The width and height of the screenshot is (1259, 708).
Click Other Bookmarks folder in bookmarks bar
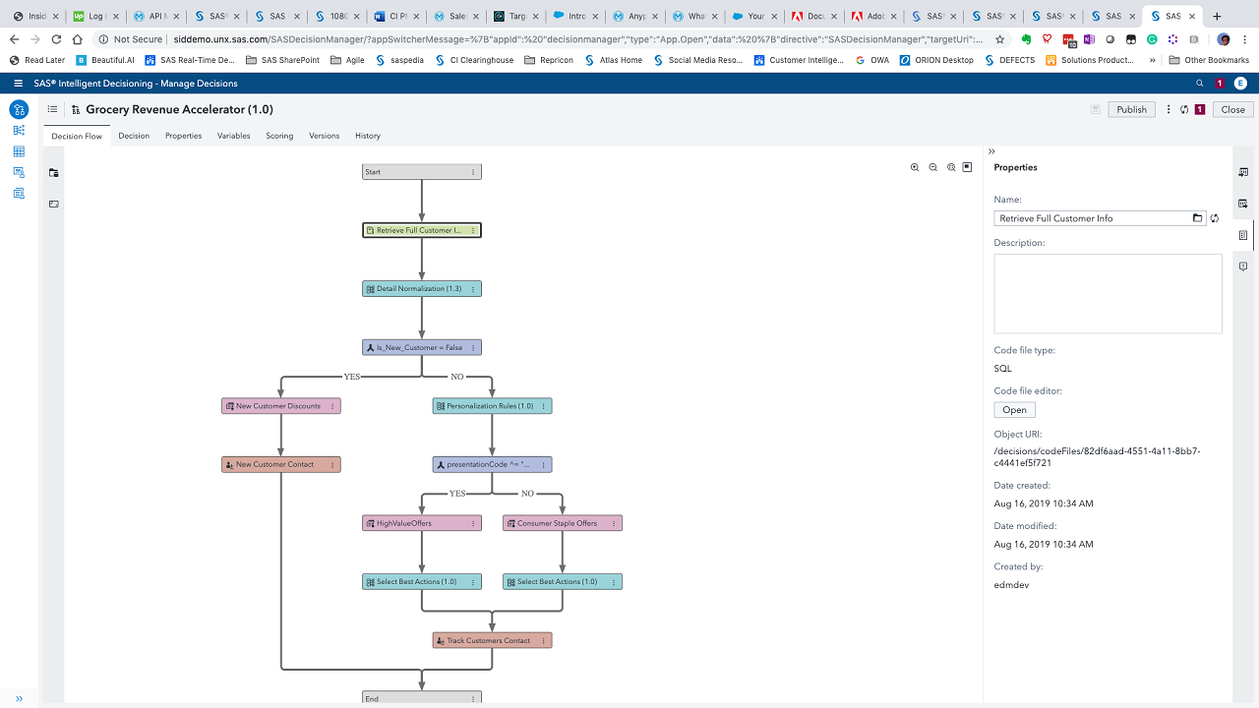[1209, 60]
